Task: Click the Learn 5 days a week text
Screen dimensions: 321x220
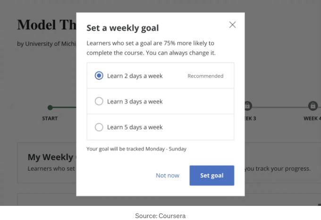Action: point(135,127)
